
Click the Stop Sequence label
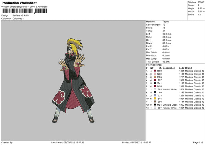[153, 64]
